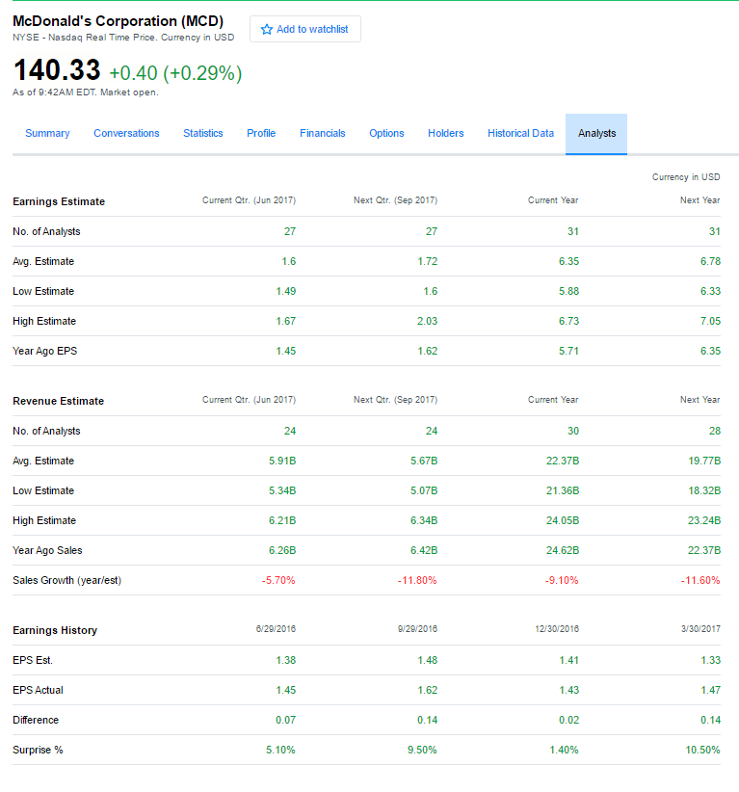Click the 9/29/2016 earnings history date
739x792 pixels.
[x=417, y=629]
